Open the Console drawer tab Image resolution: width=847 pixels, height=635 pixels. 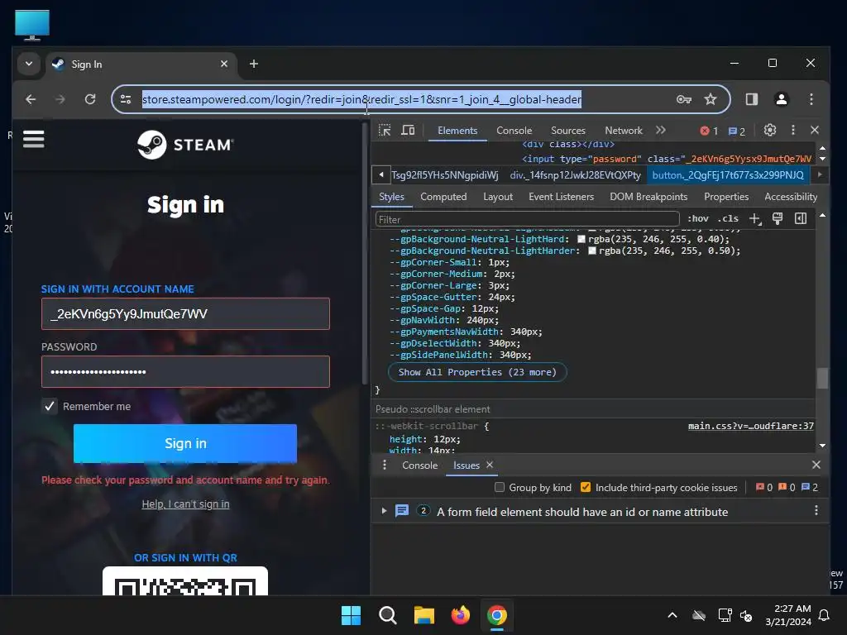[x=419, y=466]
